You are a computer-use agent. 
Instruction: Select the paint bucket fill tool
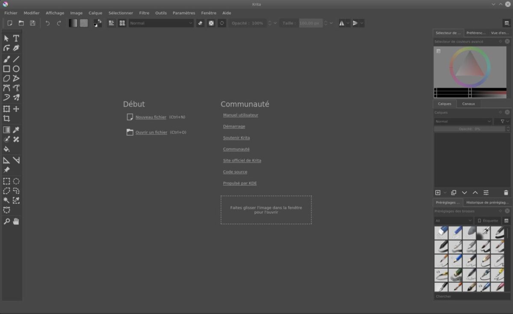click(x=6, y=149)
